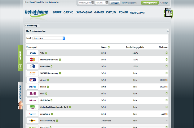Image resolution: width=194 pixels, height=128 pixels.
Task: Open the Land country dropdown
Action: (x=49, y=38)
